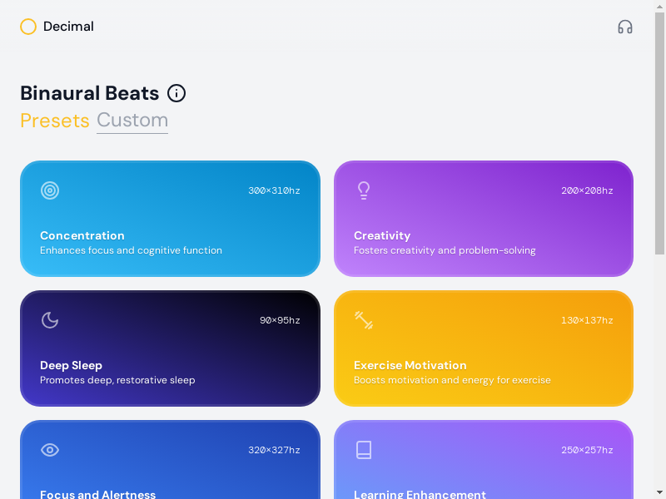The width and height of the screenshot is (666, 499).
Task: Click the scrollbar down arrow
Action: 660,492
